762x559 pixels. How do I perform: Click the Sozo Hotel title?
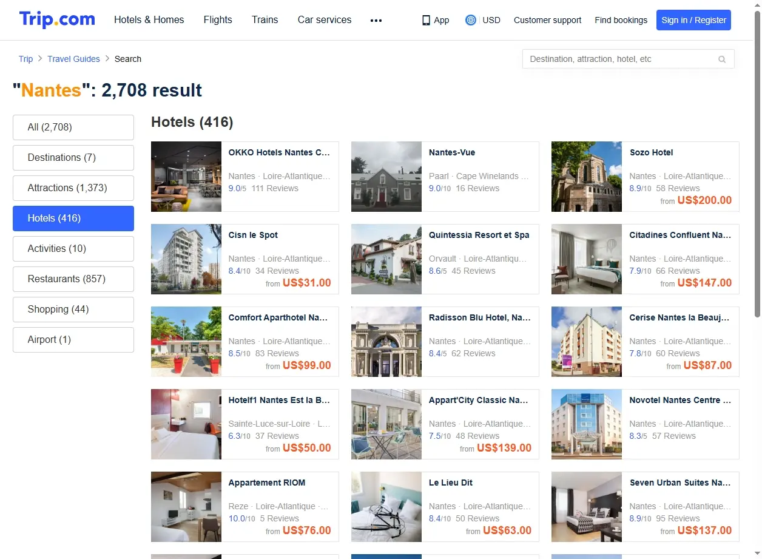(x=651, y=152)
